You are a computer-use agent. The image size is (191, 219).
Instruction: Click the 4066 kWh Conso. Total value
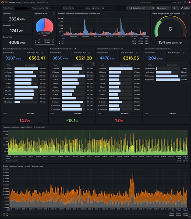[x=17, y=42]
